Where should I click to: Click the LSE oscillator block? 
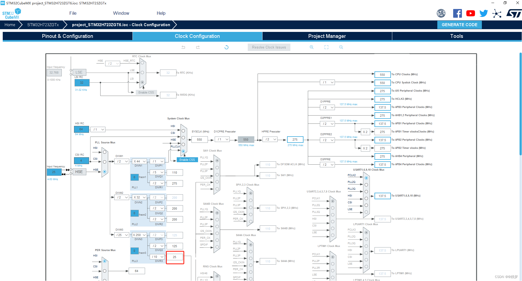click(x=79, y=72)
